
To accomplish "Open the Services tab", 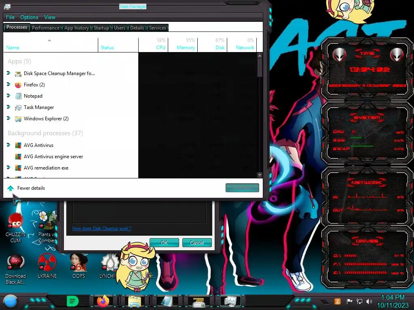I will click(157, 28).
